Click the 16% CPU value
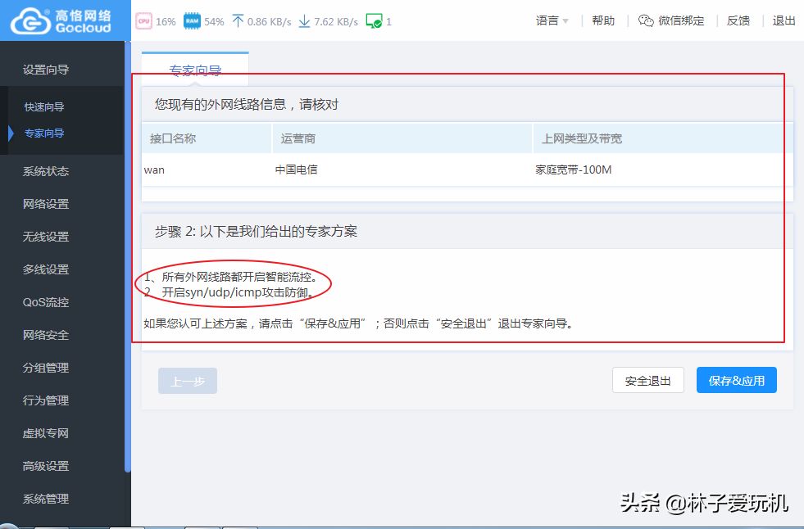 166,21
